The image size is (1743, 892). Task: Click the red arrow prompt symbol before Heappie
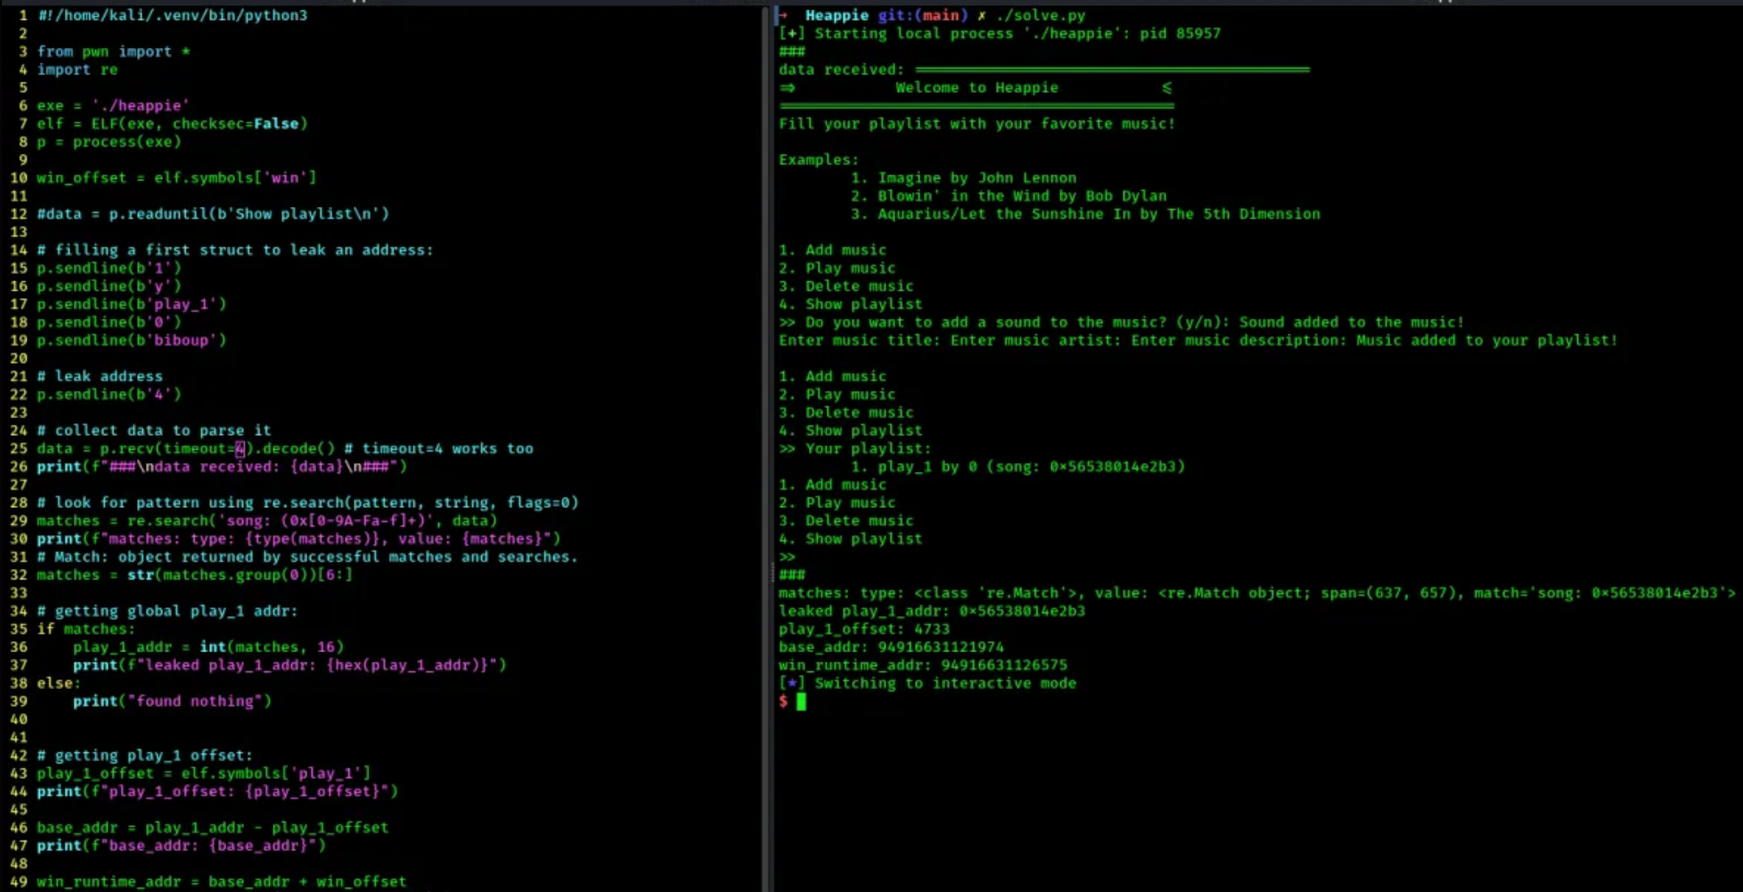[x=783, y=15]
